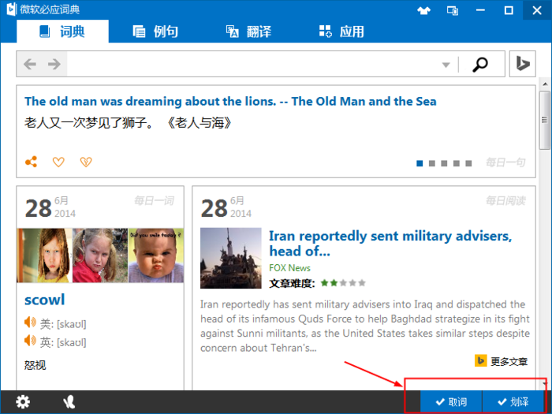Click the vertical scrollbar thumb
This screenshot has width=552, height=414.
[545, 120]
